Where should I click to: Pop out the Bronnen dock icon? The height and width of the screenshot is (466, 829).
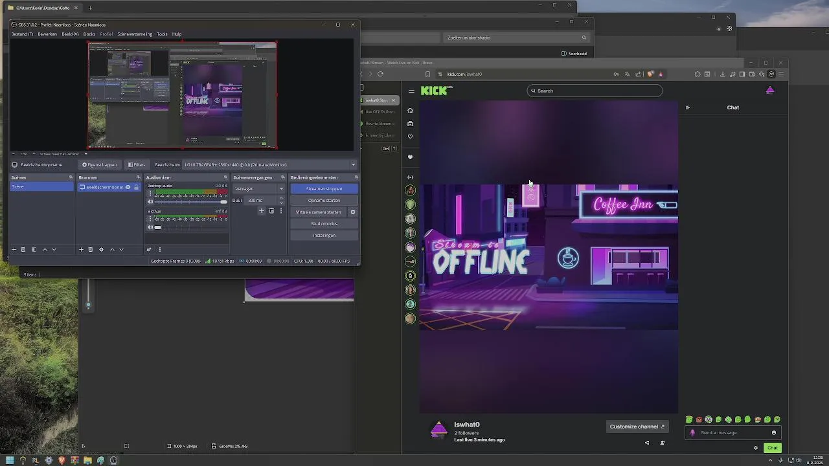click(x=138, y=177)
